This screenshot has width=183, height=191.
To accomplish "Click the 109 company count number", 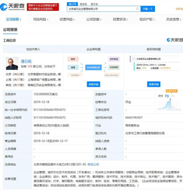I will point(30,66).
